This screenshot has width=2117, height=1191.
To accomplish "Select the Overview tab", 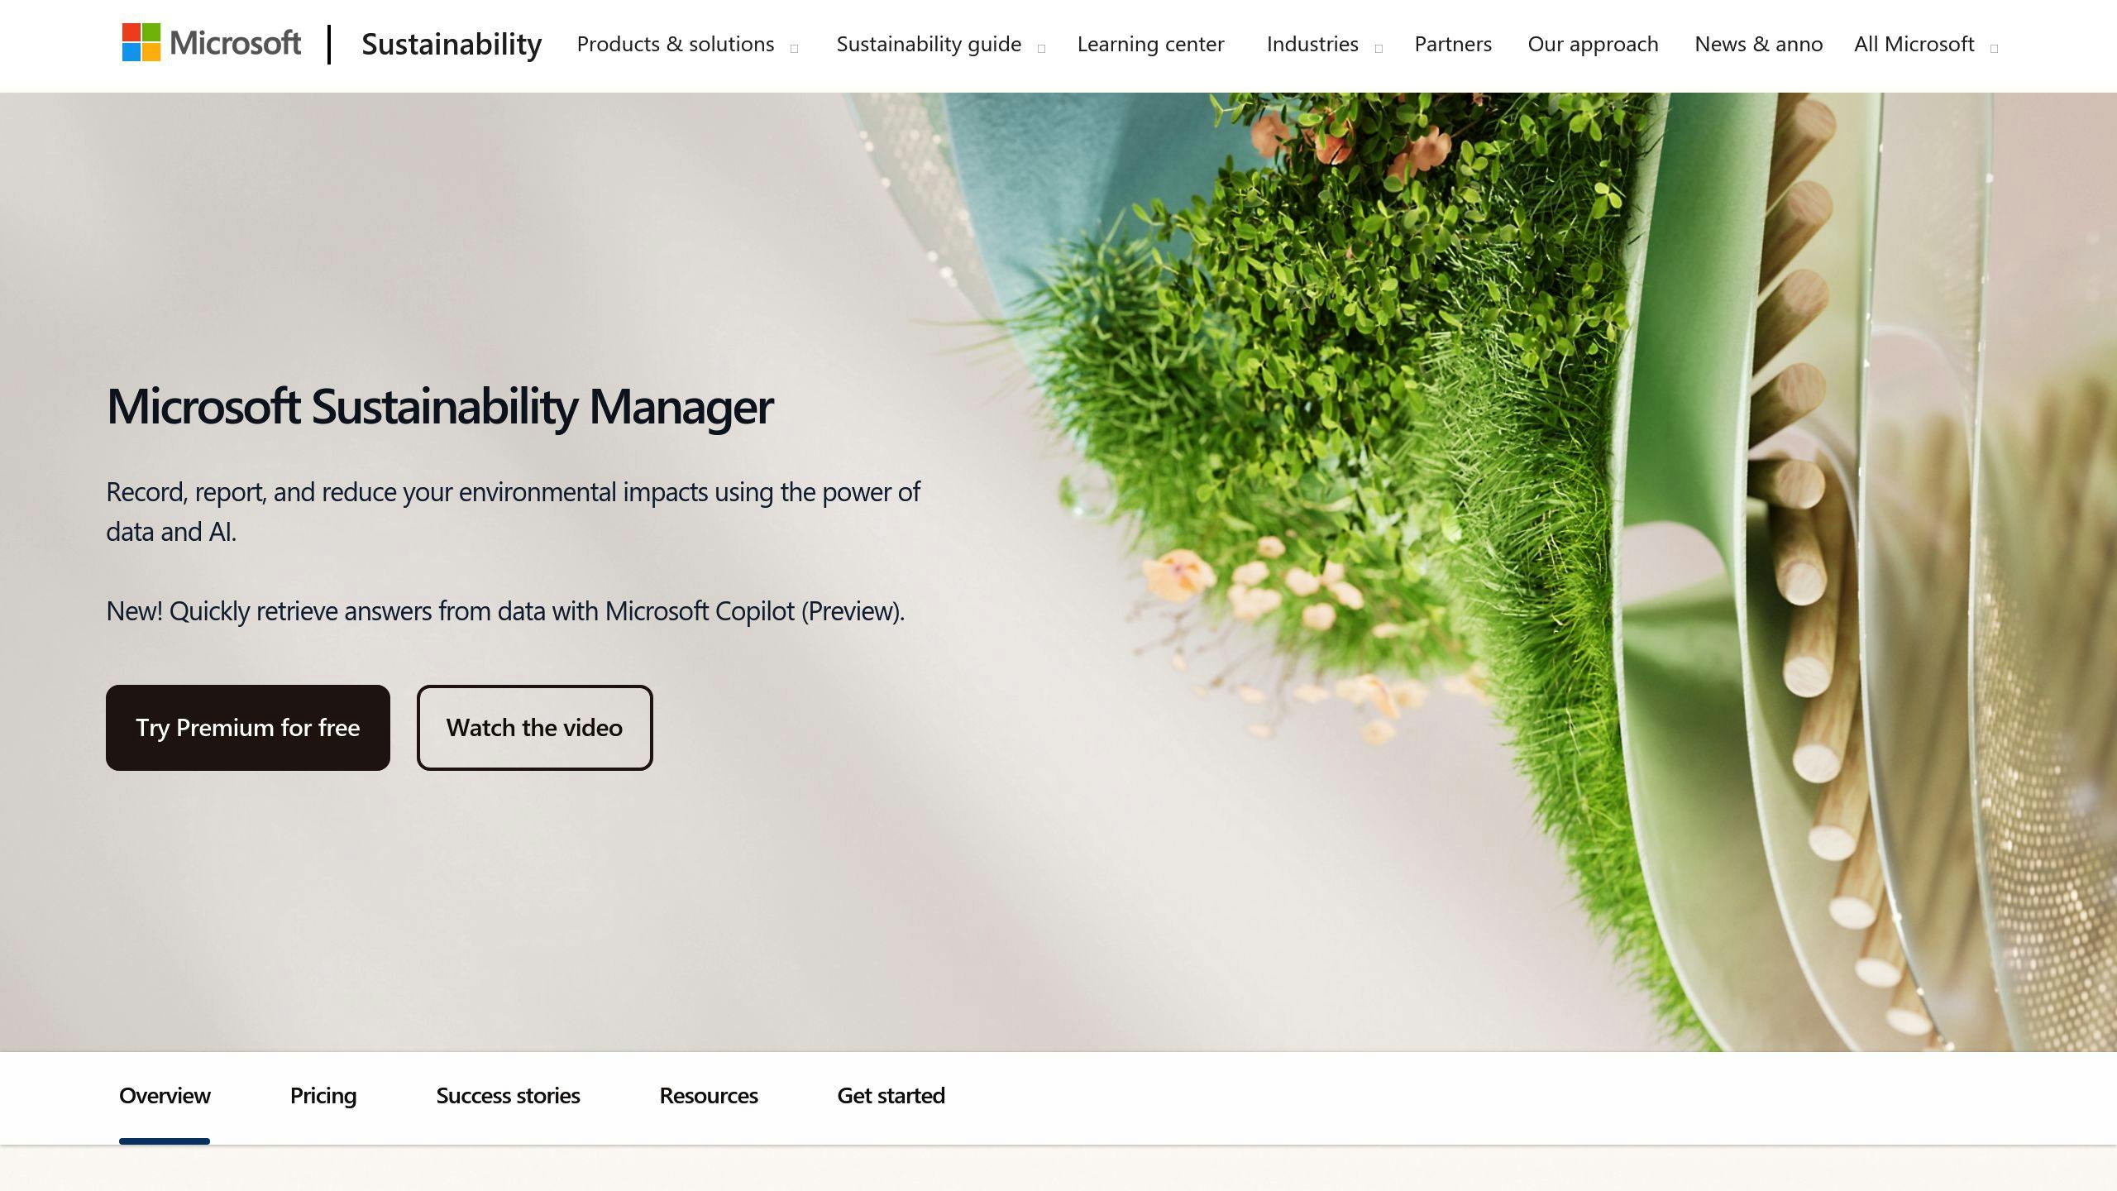I will tap(165, 1096).
